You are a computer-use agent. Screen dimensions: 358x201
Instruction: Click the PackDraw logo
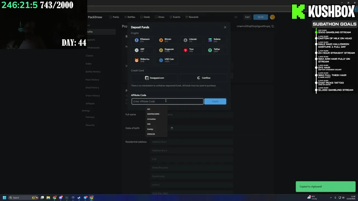pos(95,17)
